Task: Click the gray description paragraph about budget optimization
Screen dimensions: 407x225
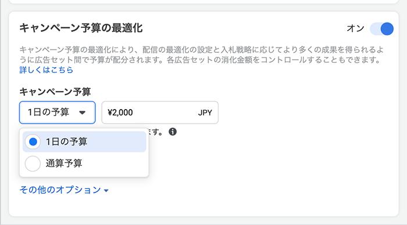Action: [x=201, y=55]
